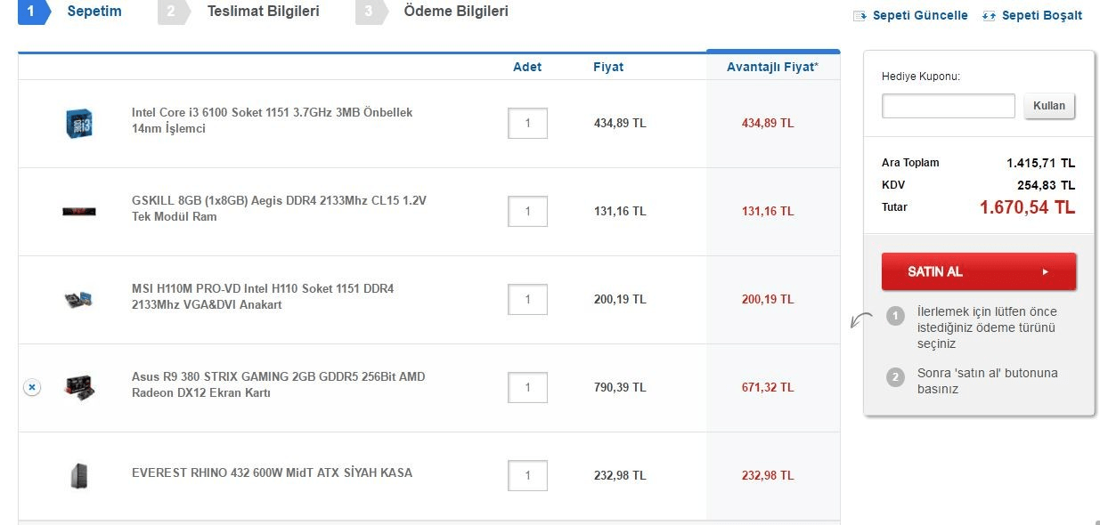Click the Kullan coupon button
This screenshot has height=525, width=1100.
1049,106
